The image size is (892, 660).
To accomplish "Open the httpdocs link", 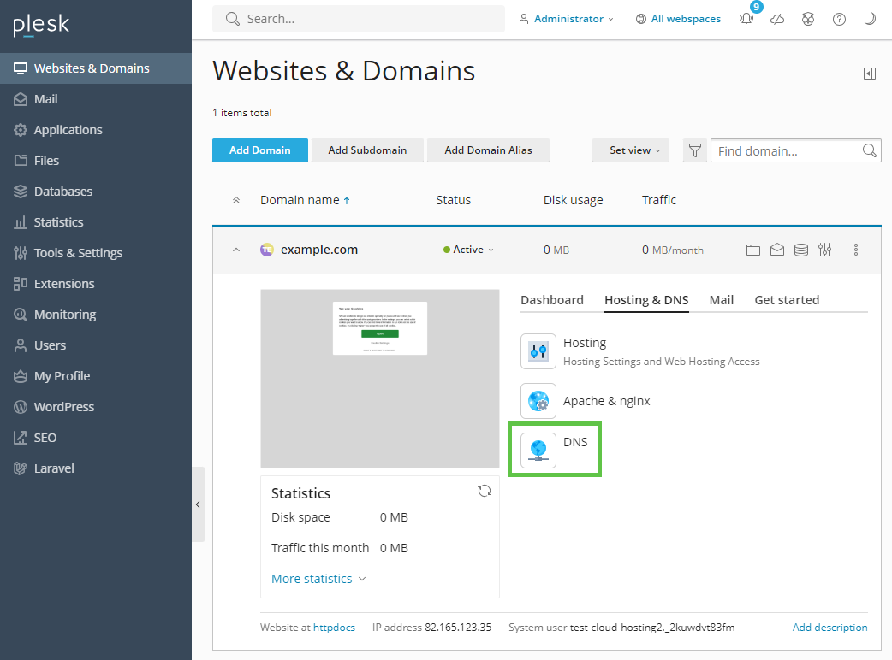I will pos(334,628).
